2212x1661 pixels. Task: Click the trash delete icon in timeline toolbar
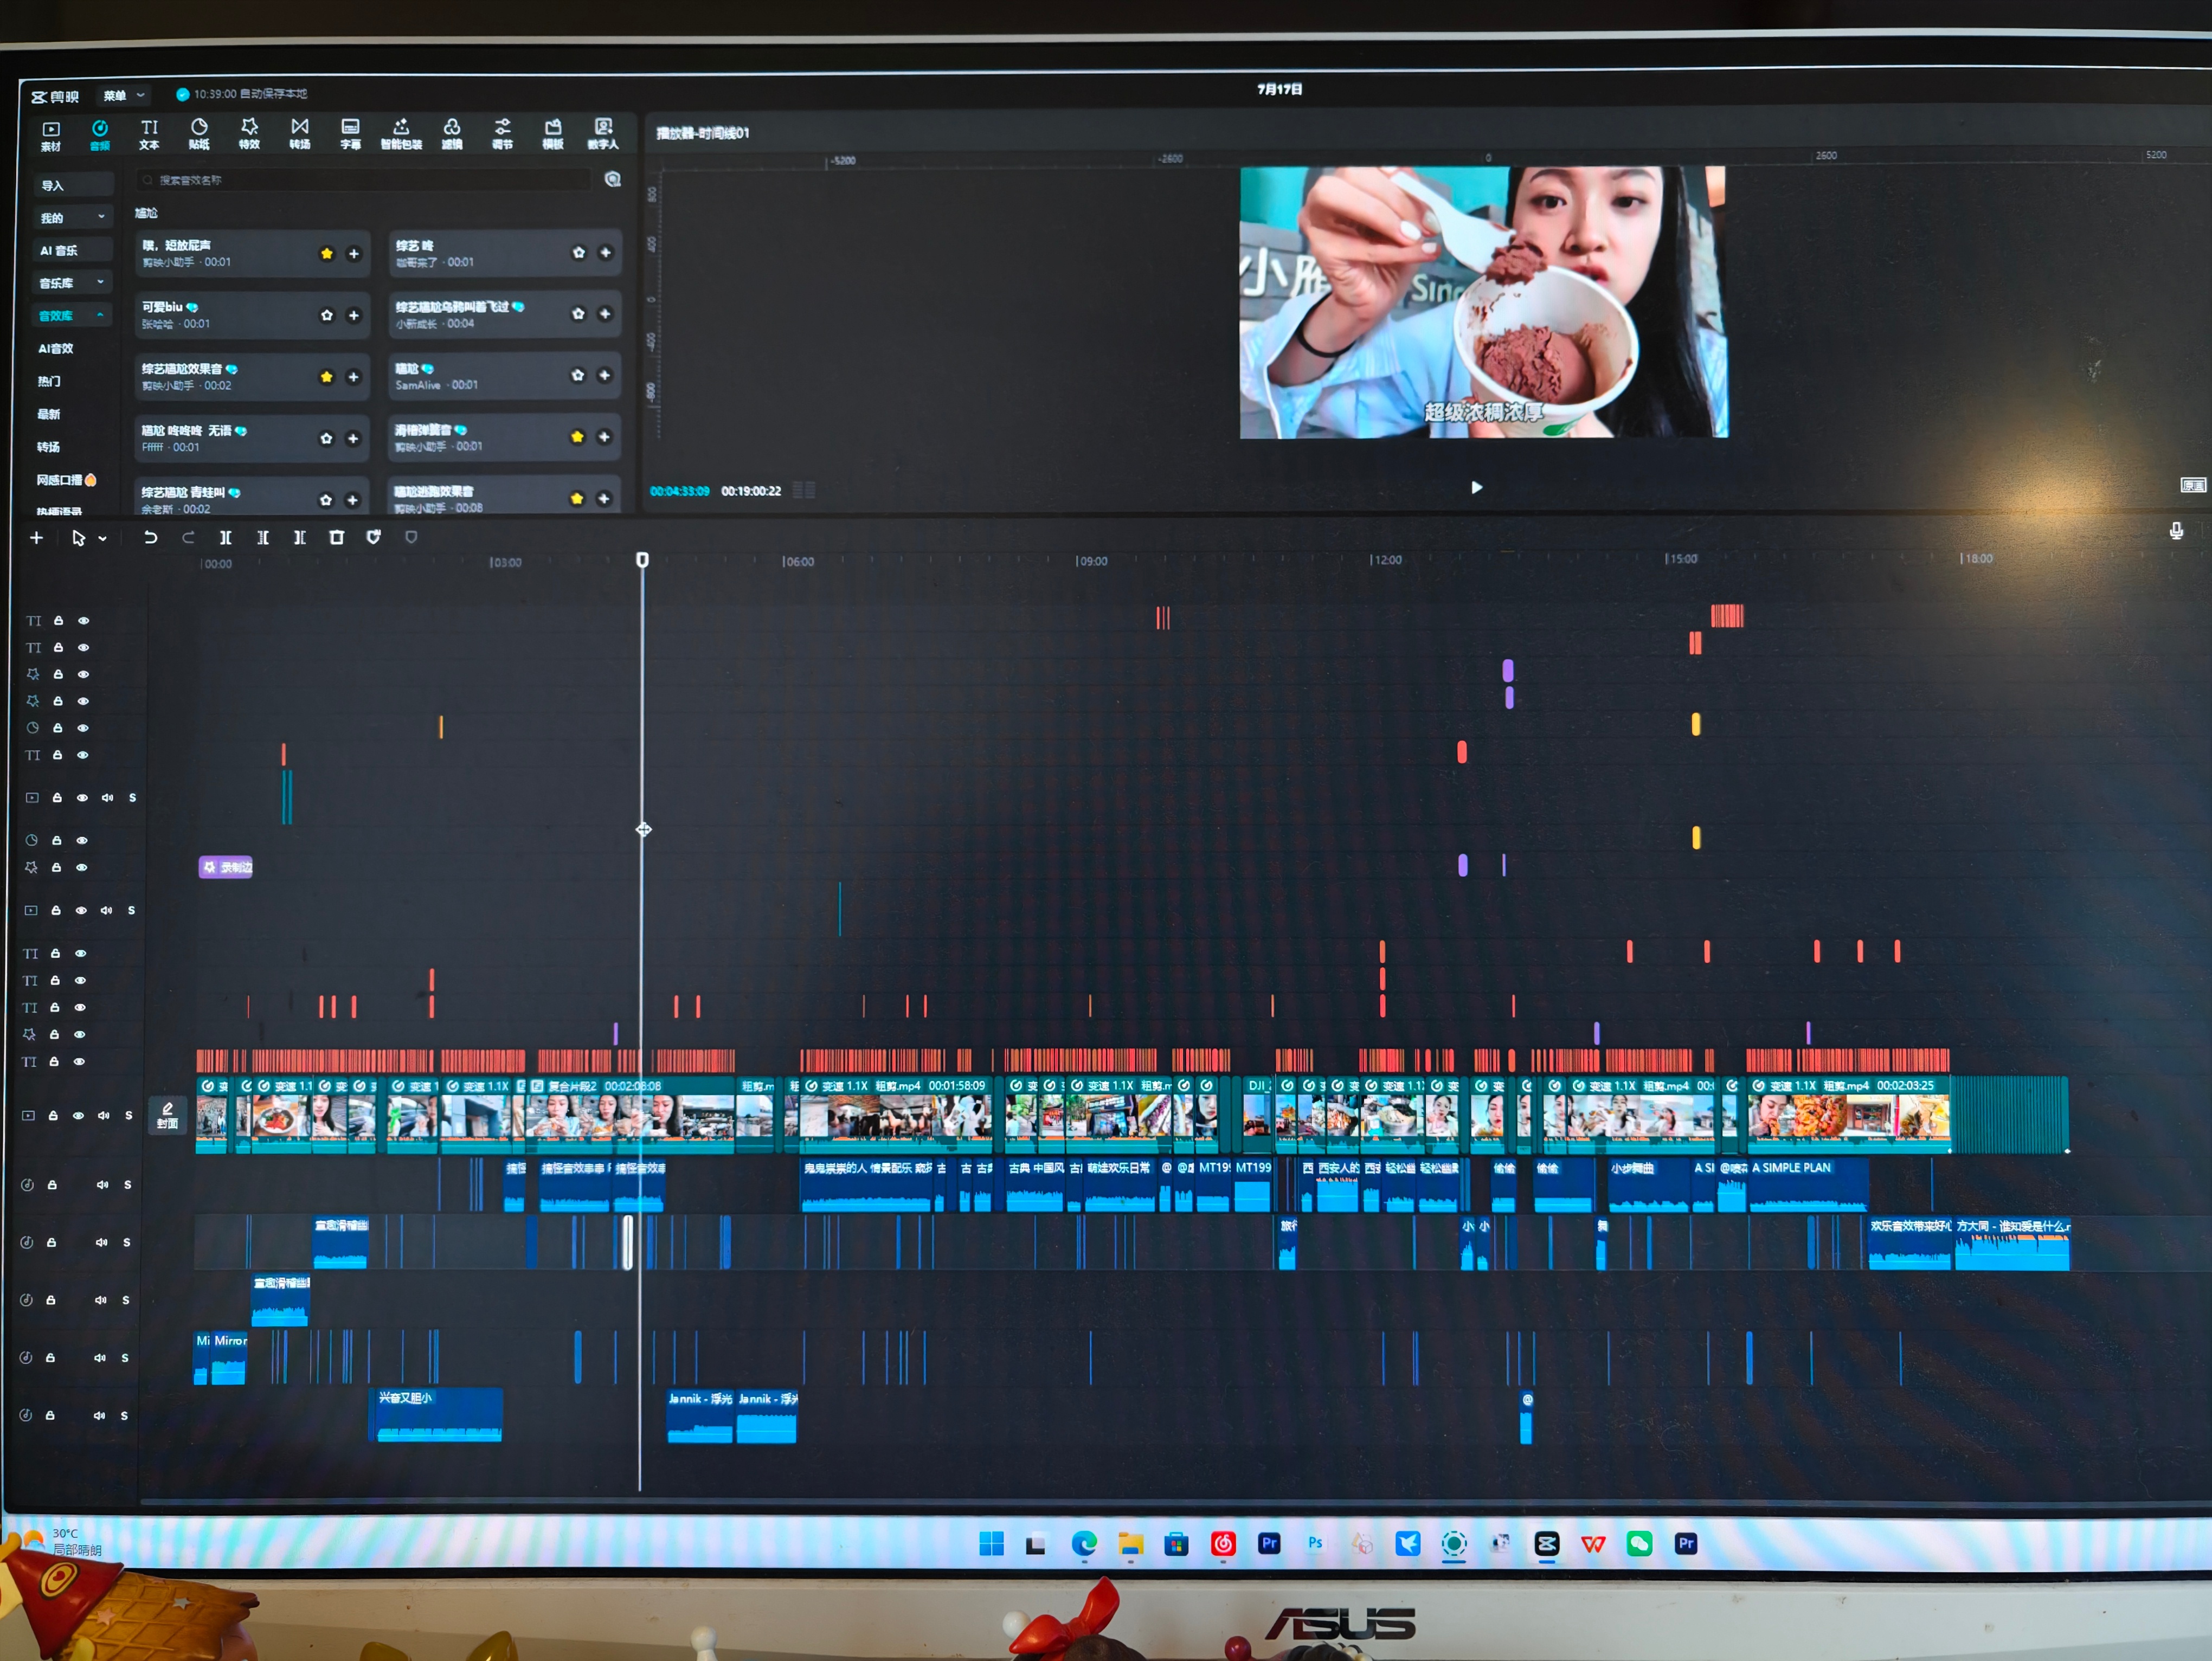(336, 537)
